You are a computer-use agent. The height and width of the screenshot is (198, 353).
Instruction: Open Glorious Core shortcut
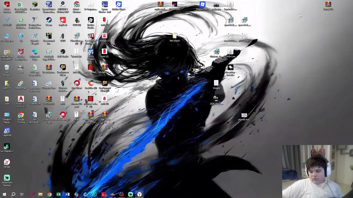[x=49, y=85]
